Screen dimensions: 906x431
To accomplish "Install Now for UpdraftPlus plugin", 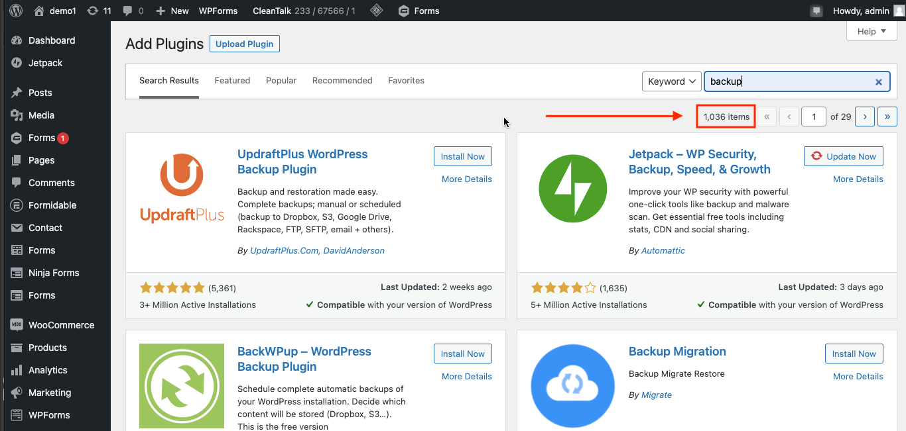I will pos(463,157).
